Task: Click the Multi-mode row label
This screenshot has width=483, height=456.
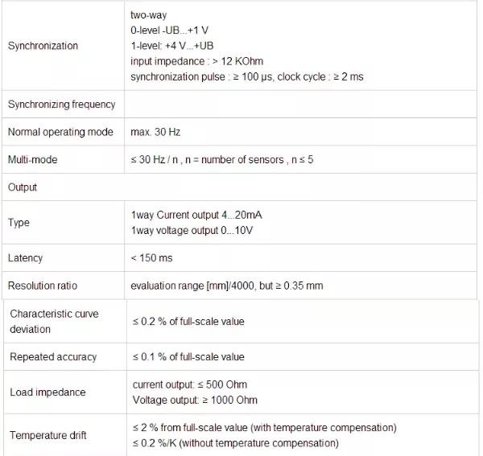Action: (x=32, y=159)
